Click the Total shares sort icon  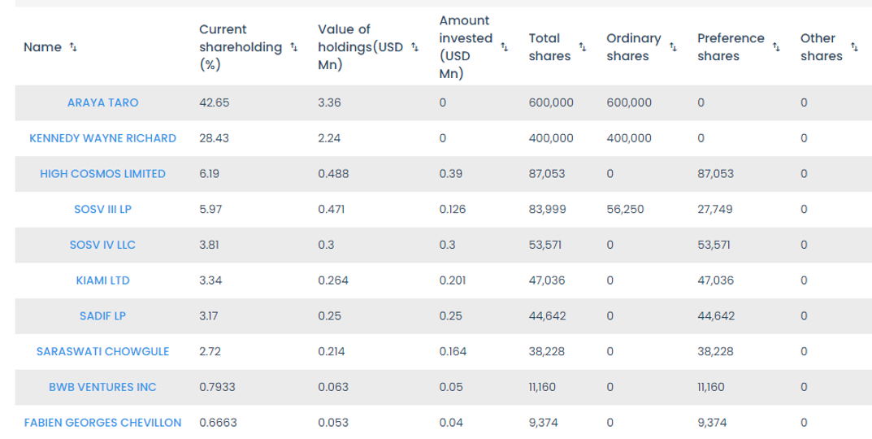[582, 47]
